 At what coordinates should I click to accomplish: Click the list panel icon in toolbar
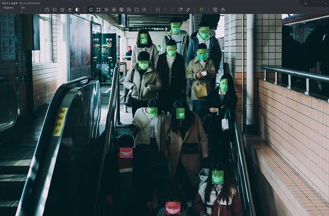coord(62,10)
